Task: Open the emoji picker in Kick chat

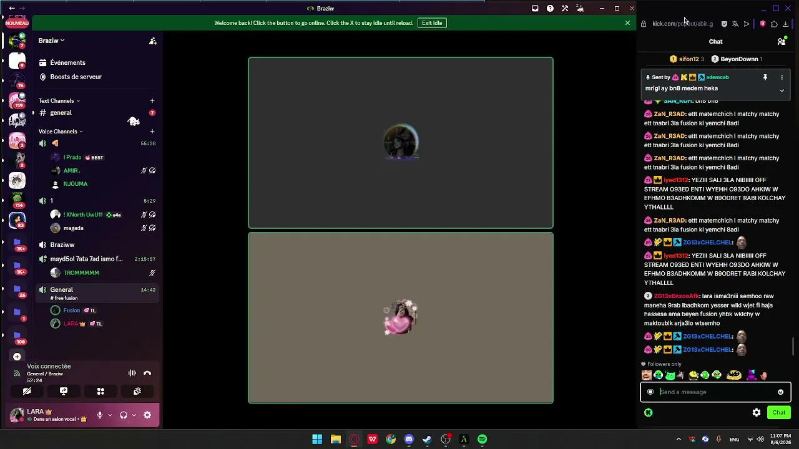Action: point(780,392)
